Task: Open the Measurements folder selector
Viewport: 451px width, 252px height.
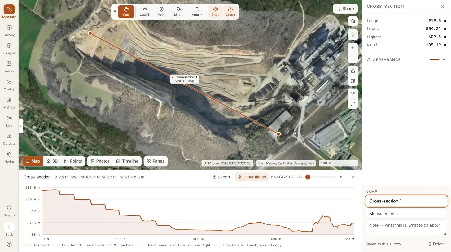Action: point(406,214)
